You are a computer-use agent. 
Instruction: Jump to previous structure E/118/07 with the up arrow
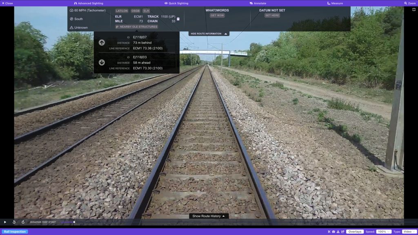pyautogui.click(x=102, y=42)
